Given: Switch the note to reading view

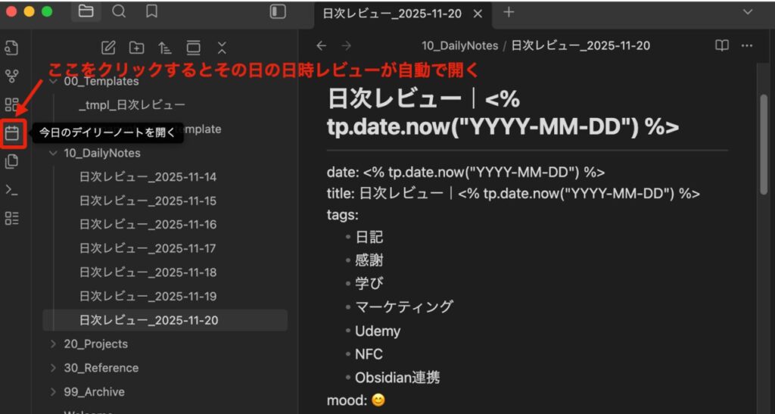Looking at the screenshot, I should pos(722,45).
